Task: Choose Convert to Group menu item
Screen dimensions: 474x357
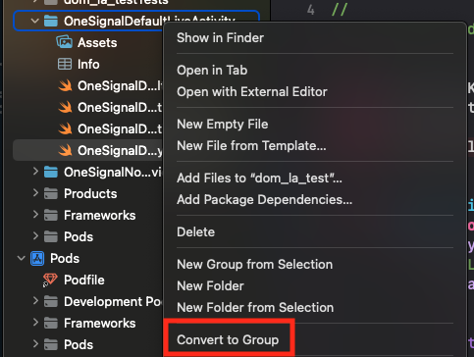Action: click(228, 339)
